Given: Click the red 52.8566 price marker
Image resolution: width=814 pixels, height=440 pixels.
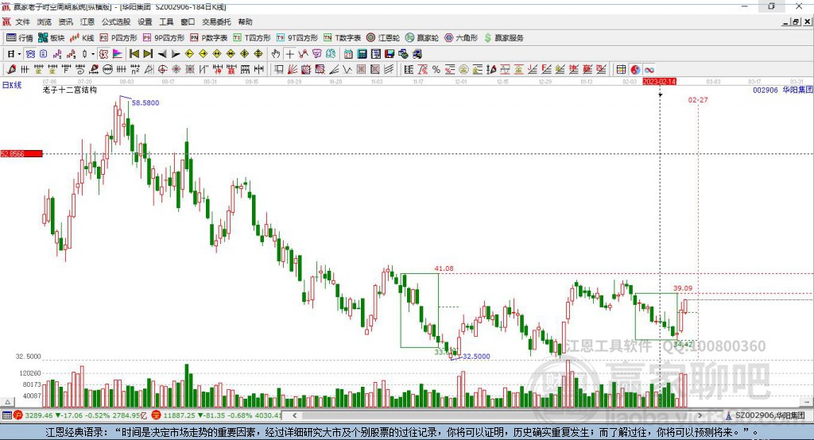Looking at the screenshot, I should coord(21,154).
